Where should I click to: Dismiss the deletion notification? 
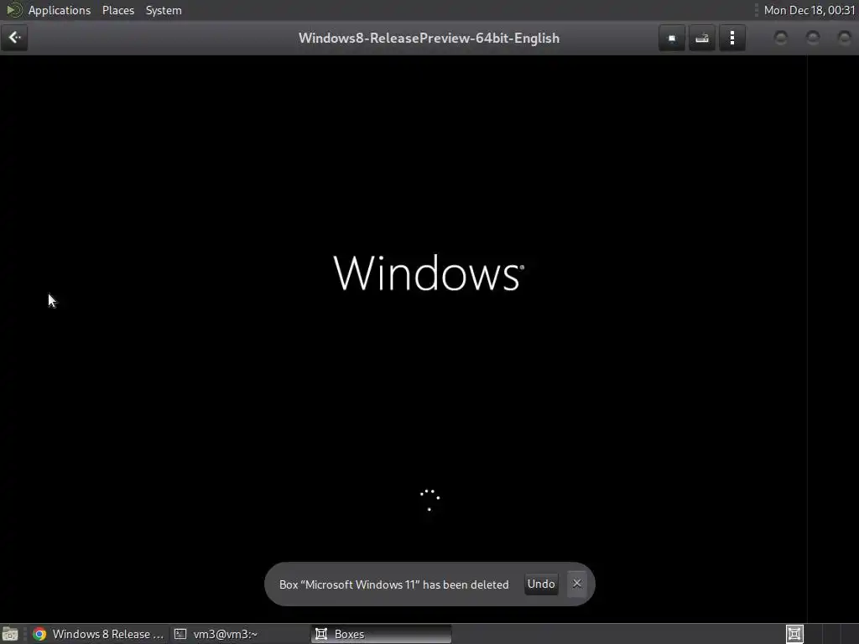tap(577, 584)
